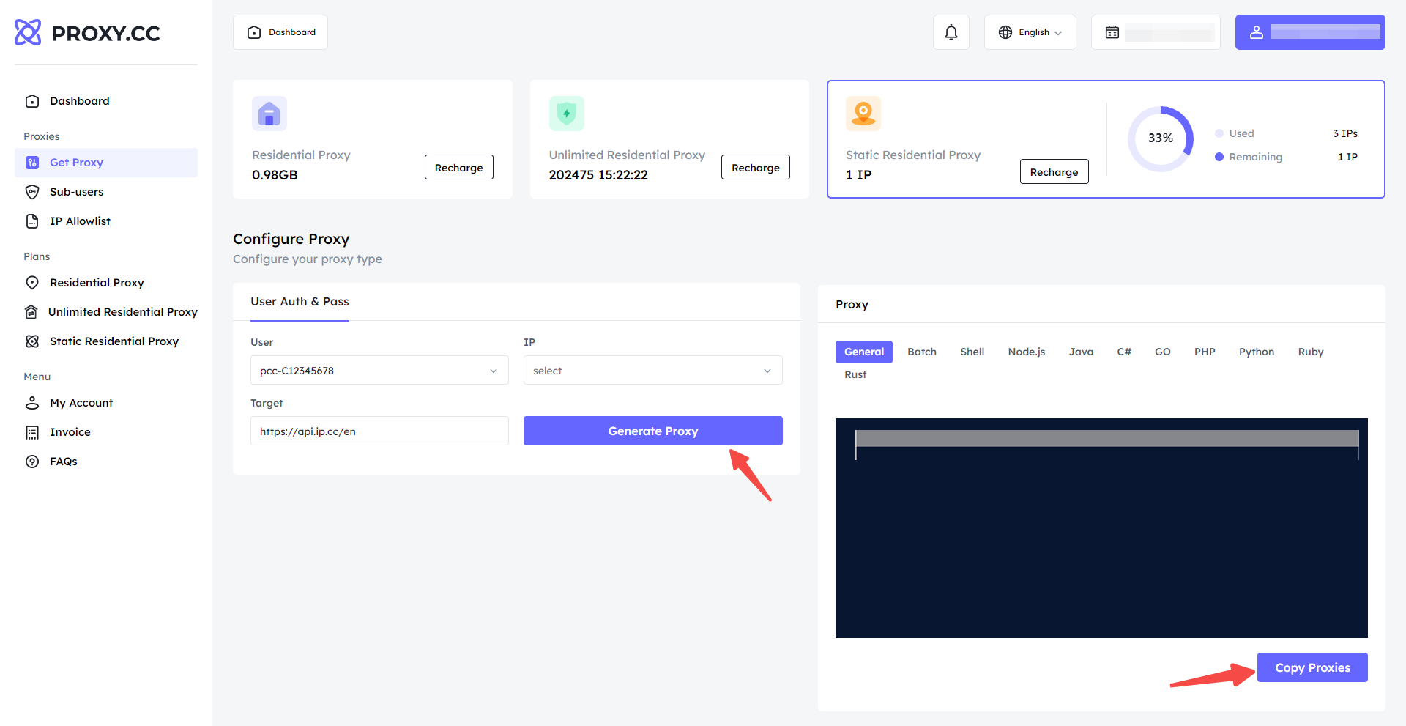
Task: Click the PROXY.CC logo icon
Action: click(x=29, y=32)
